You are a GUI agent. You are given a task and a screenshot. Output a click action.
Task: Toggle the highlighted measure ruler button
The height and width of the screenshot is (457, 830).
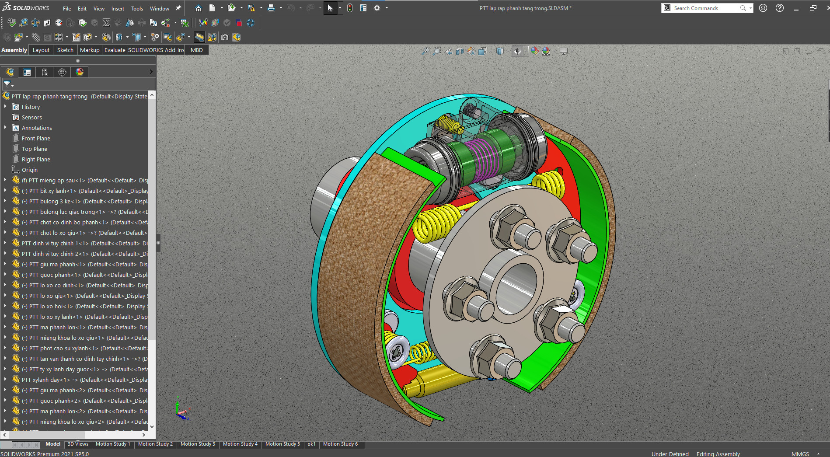point(199,37)
